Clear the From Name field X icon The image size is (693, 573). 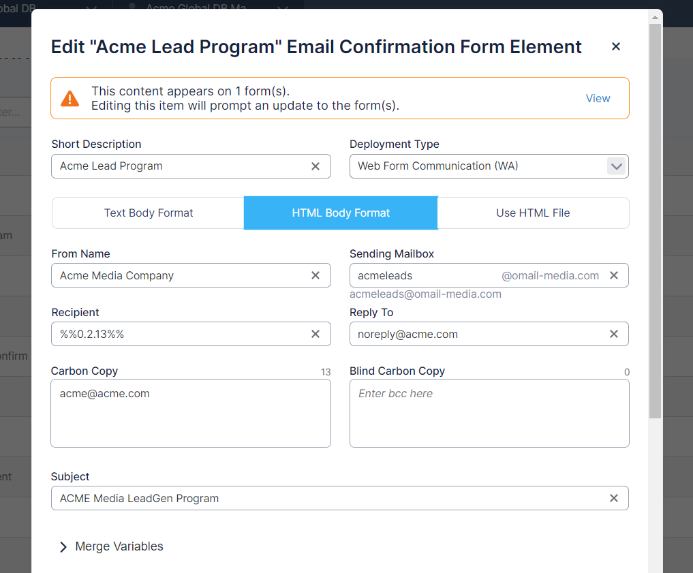click(x=315, y=275)
